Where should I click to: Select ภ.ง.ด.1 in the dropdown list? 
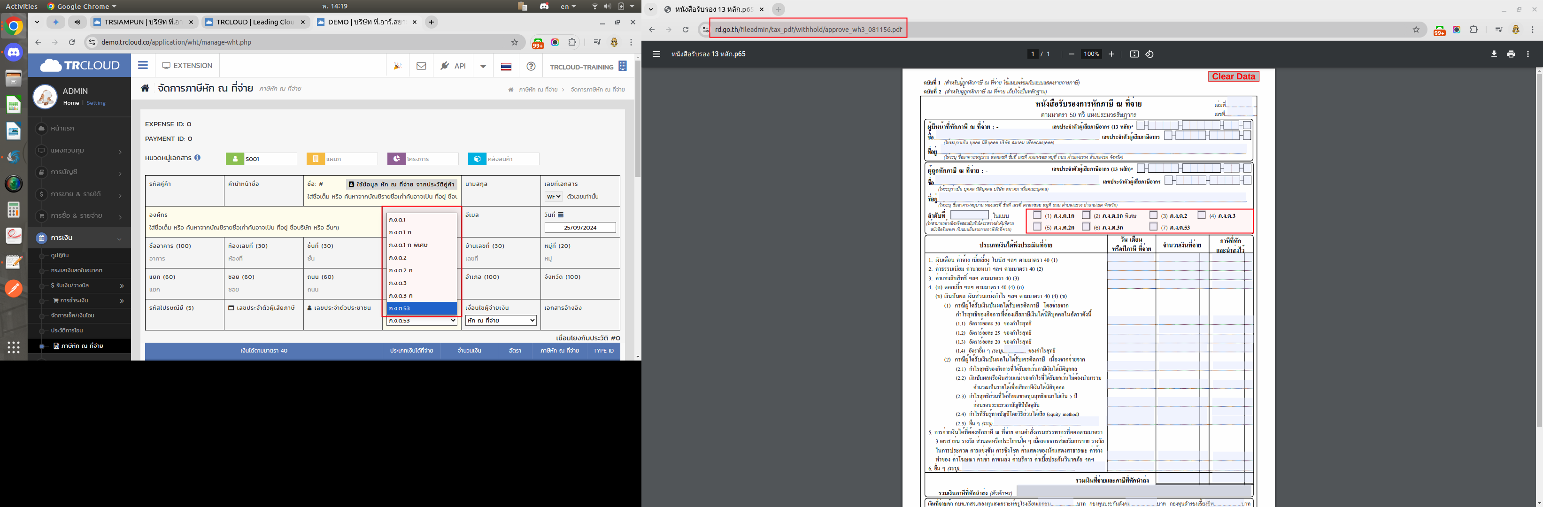pos(422,220)
